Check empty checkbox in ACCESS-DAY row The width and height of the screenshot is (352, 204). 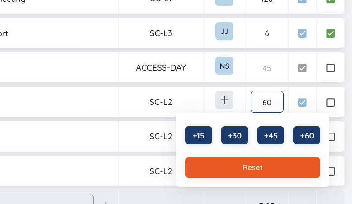point(330,68)
